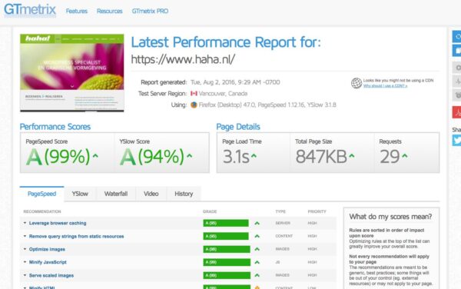Image resolution: width=461 pixels, height=289 pixels.
Task: Click the red PDF download sidebar button
Action: click(456, 112)
